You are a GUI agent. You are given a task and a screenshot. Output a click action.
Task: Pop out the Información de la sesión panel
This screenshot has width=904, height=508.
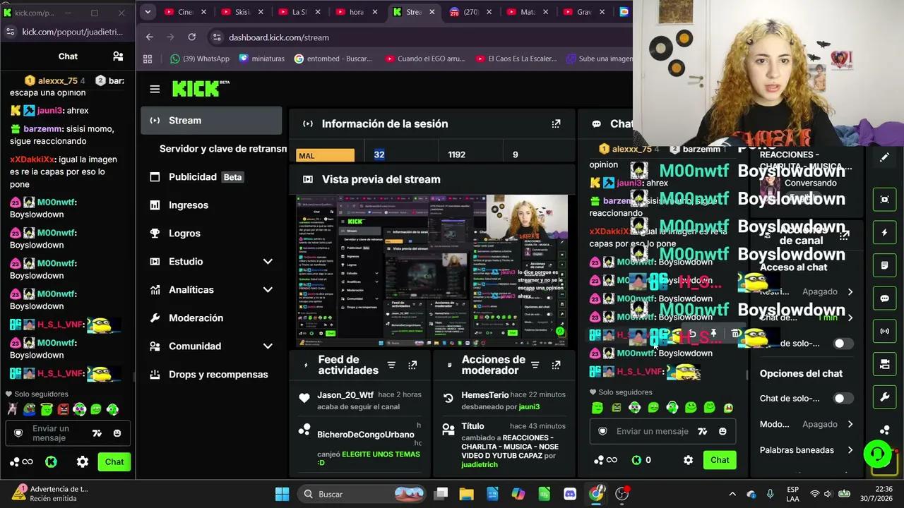pos(556,123)
